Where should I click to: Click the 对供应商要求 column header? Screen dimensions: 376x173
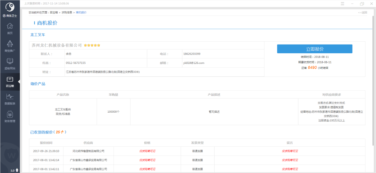tap(332, 95)
